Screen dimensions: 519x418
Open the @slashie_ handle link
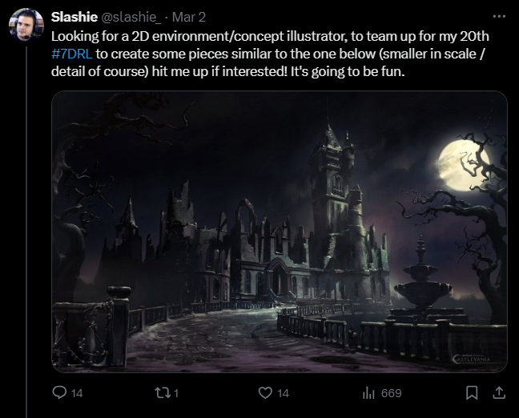[131, 17]
